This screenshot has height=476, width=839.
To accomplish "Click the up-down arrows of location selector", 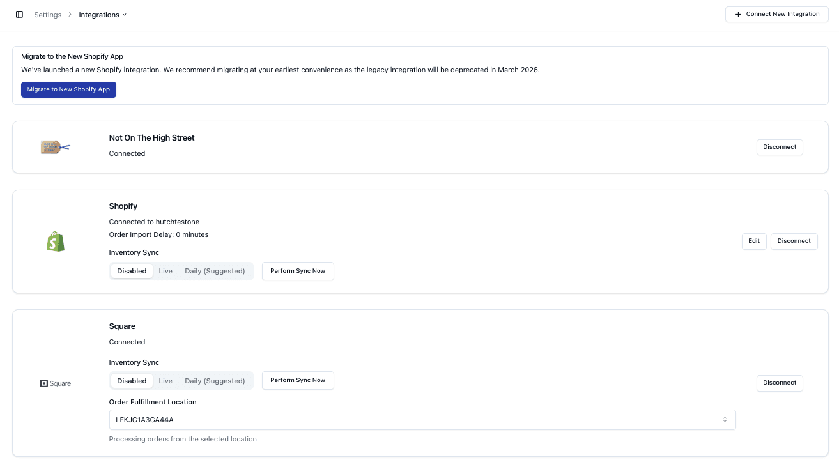I will (725, 420).
